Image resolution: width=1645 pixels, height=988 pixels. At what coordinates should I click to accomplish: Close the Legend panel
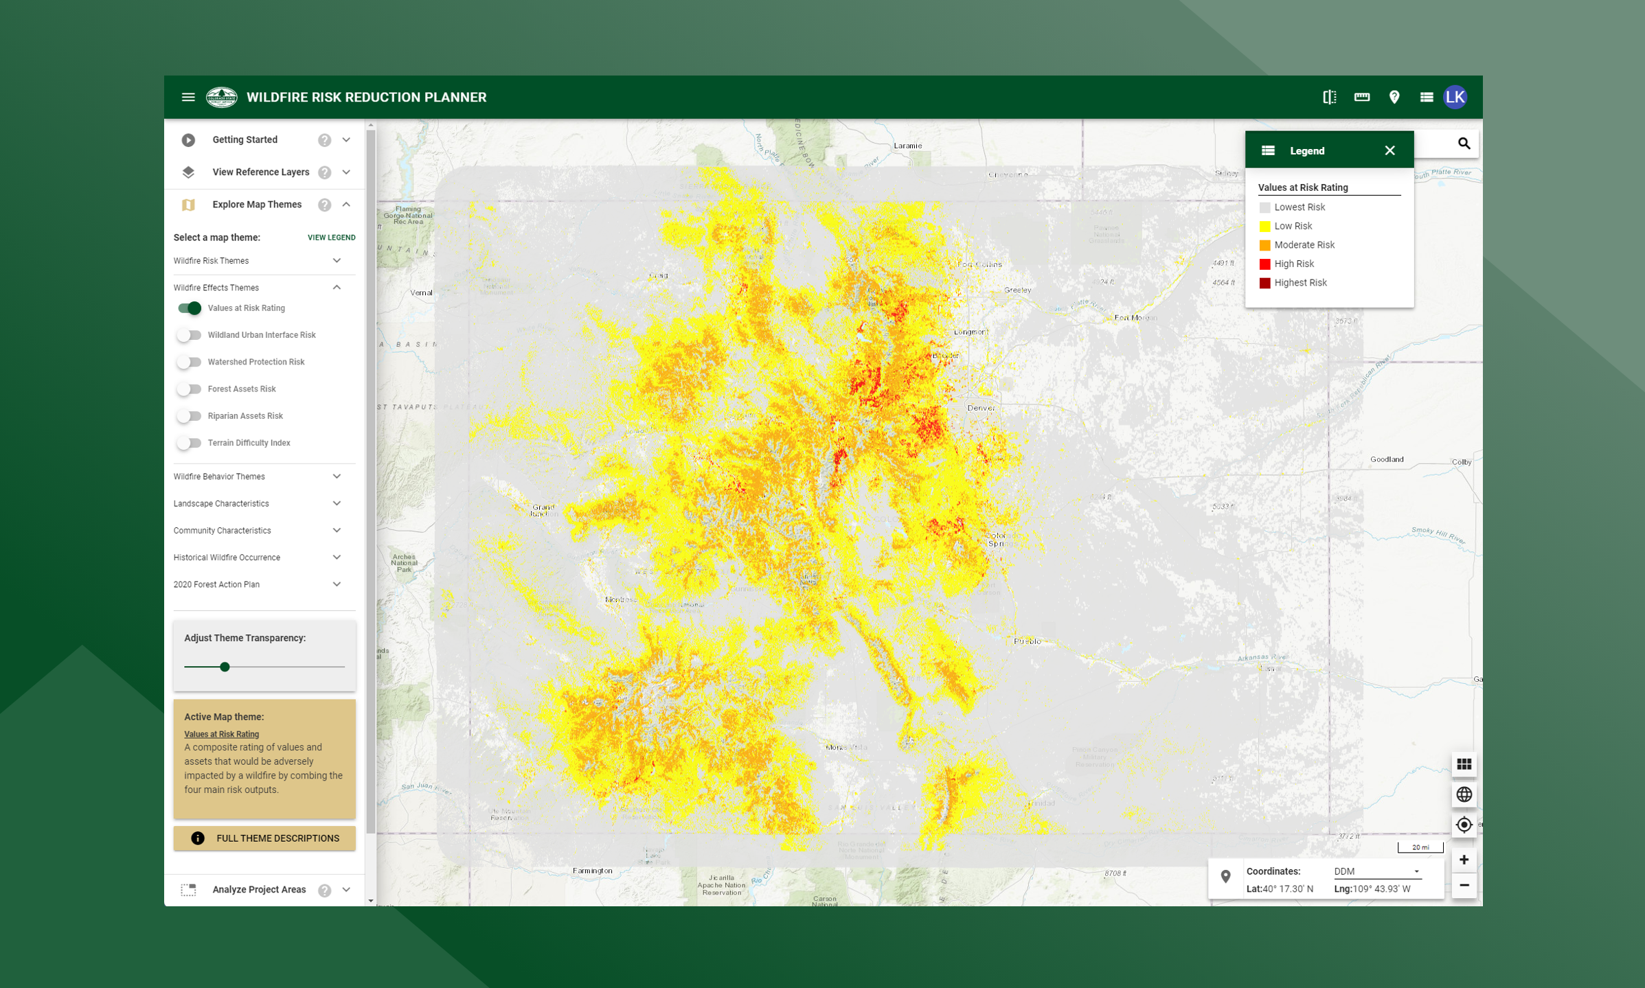[x=1390, y=150]
